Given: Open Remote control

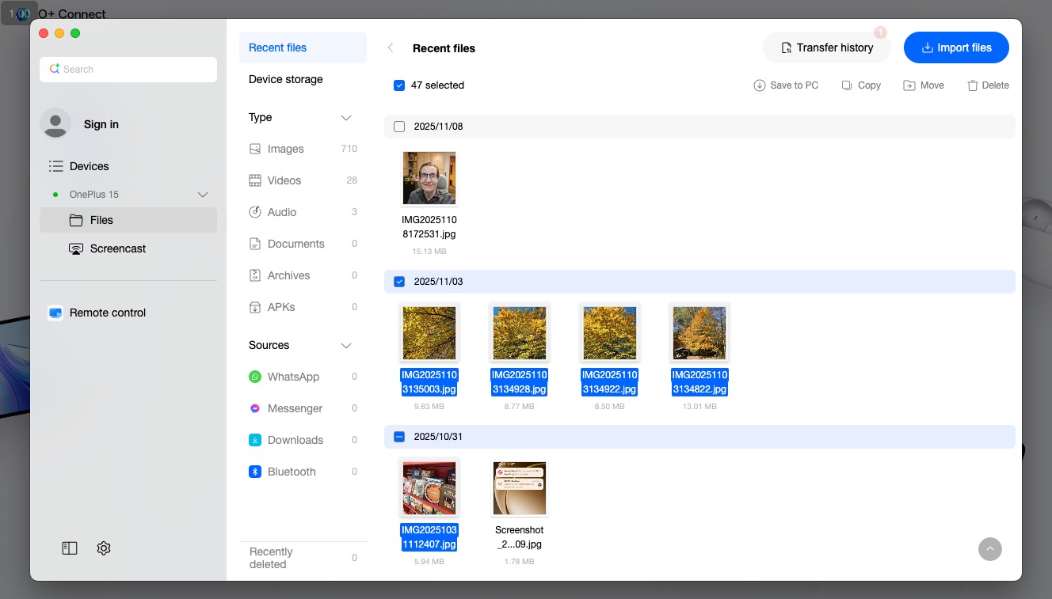Looking at the screenshot, I should [108, 313].
